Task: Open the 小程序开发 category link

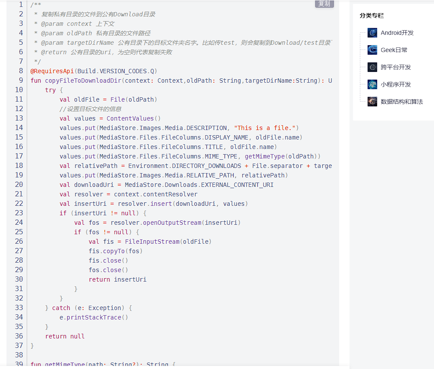Action: click(396, 84)
